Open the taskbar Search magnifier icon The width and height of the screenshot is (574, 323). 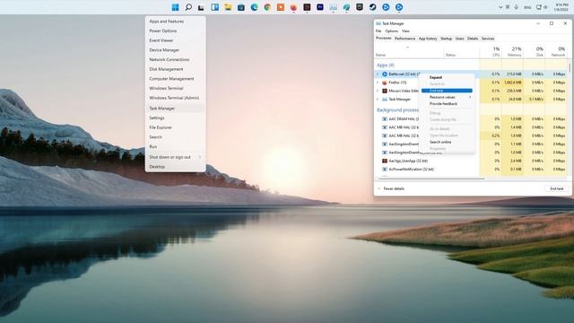188,7
